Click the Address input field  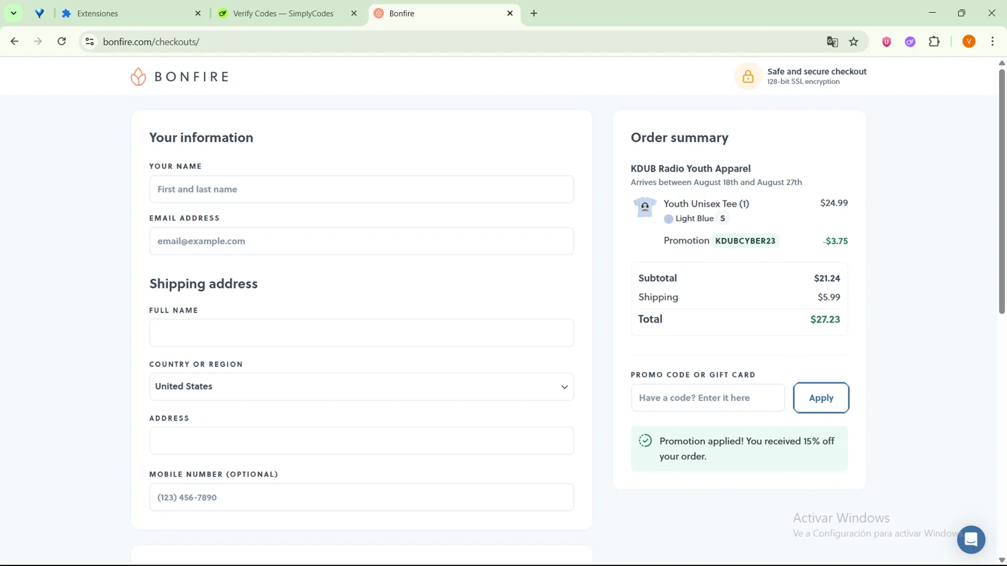pyautogui.click(x=361, y=441)
